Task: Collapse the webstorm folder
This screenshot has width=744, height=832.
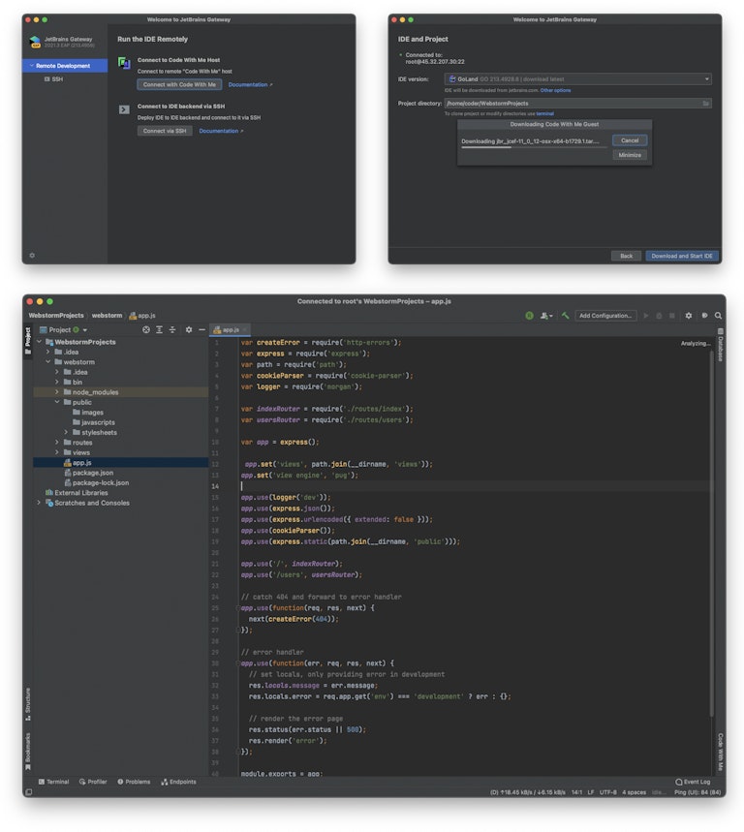Action: 47,362
